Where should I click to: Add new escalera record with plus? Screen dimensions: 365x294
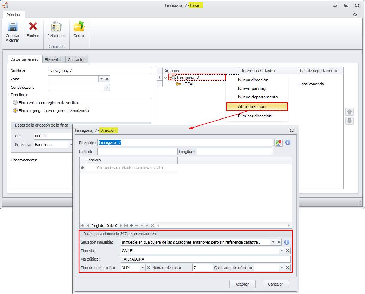pyautogui.click(x=131, y=225)
